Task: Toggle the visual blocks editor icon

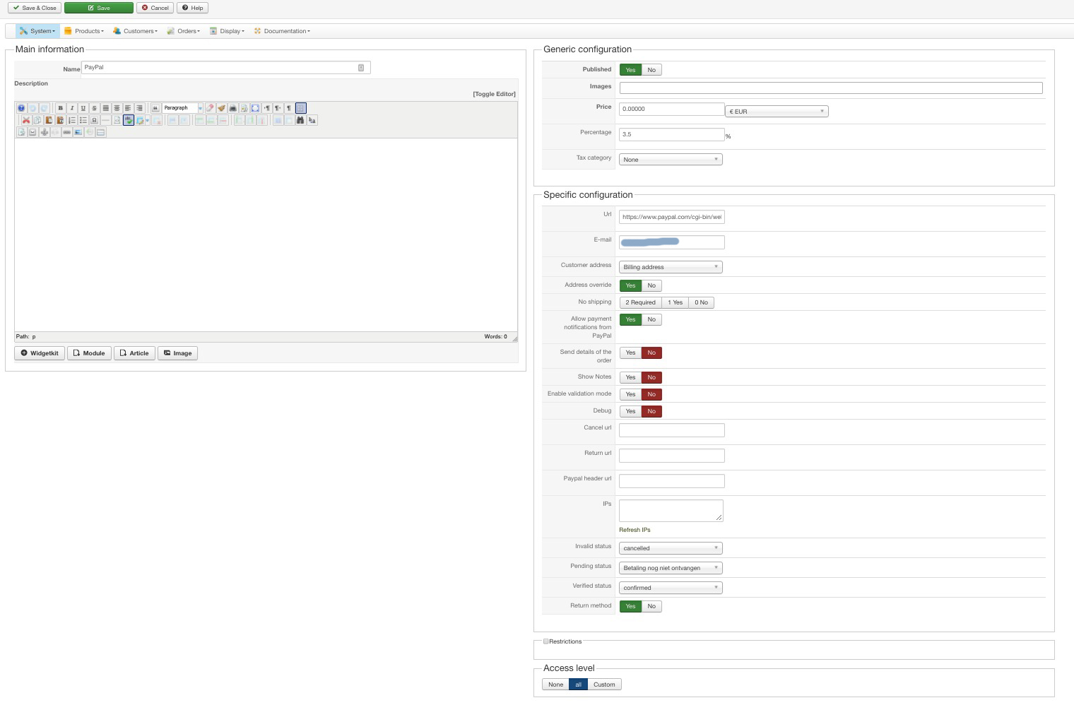Action: (301, 108)
